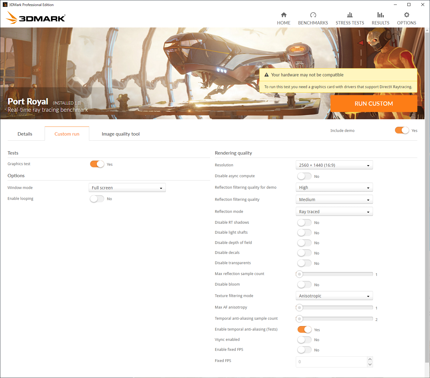Click the Port Royal benchmark title
Screen dimensions: 430x378
(28, 101)
